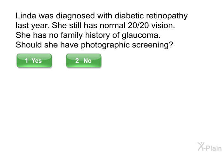This screenshot has height=152, width=222.
Task: Click the word Linda in the question
Action: 26,16
